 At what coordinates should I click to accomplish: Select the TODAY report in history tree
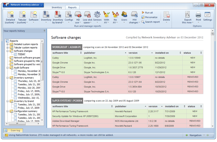pyautogui.click(x=21, y=54)
